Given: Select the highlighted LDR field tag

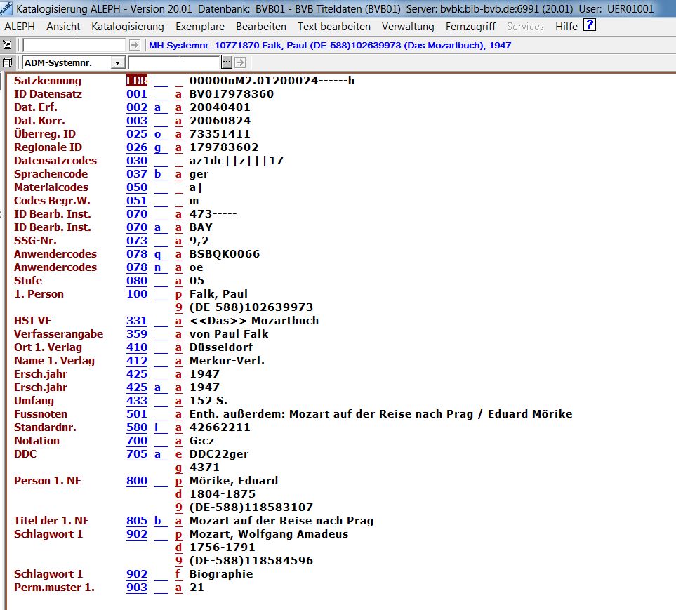Looking at the screenshot, I should 137,81.
